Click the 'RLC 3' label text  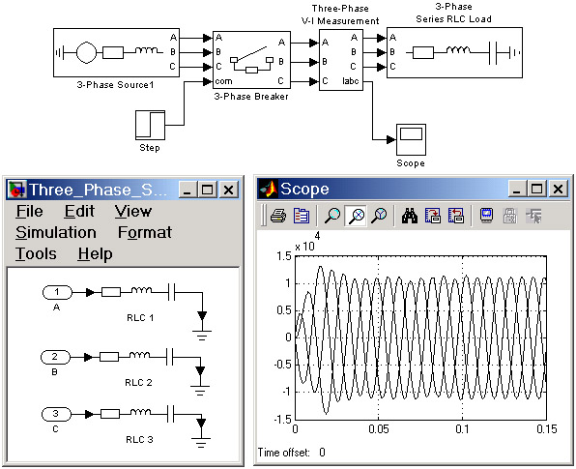pyautogui.click(x=139, y=440)
